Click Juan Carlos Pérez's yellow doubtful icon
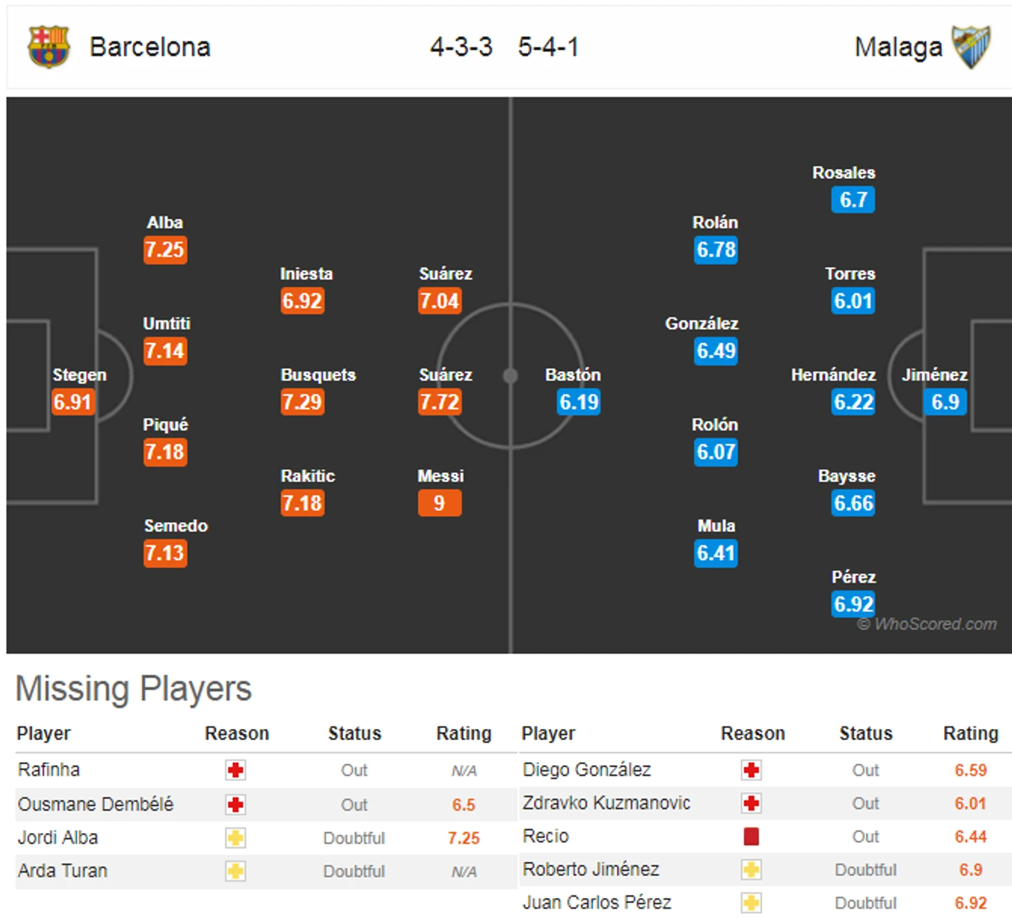Screen dimensions: 1012x919 pyautogui.click(x=751, y=903)
